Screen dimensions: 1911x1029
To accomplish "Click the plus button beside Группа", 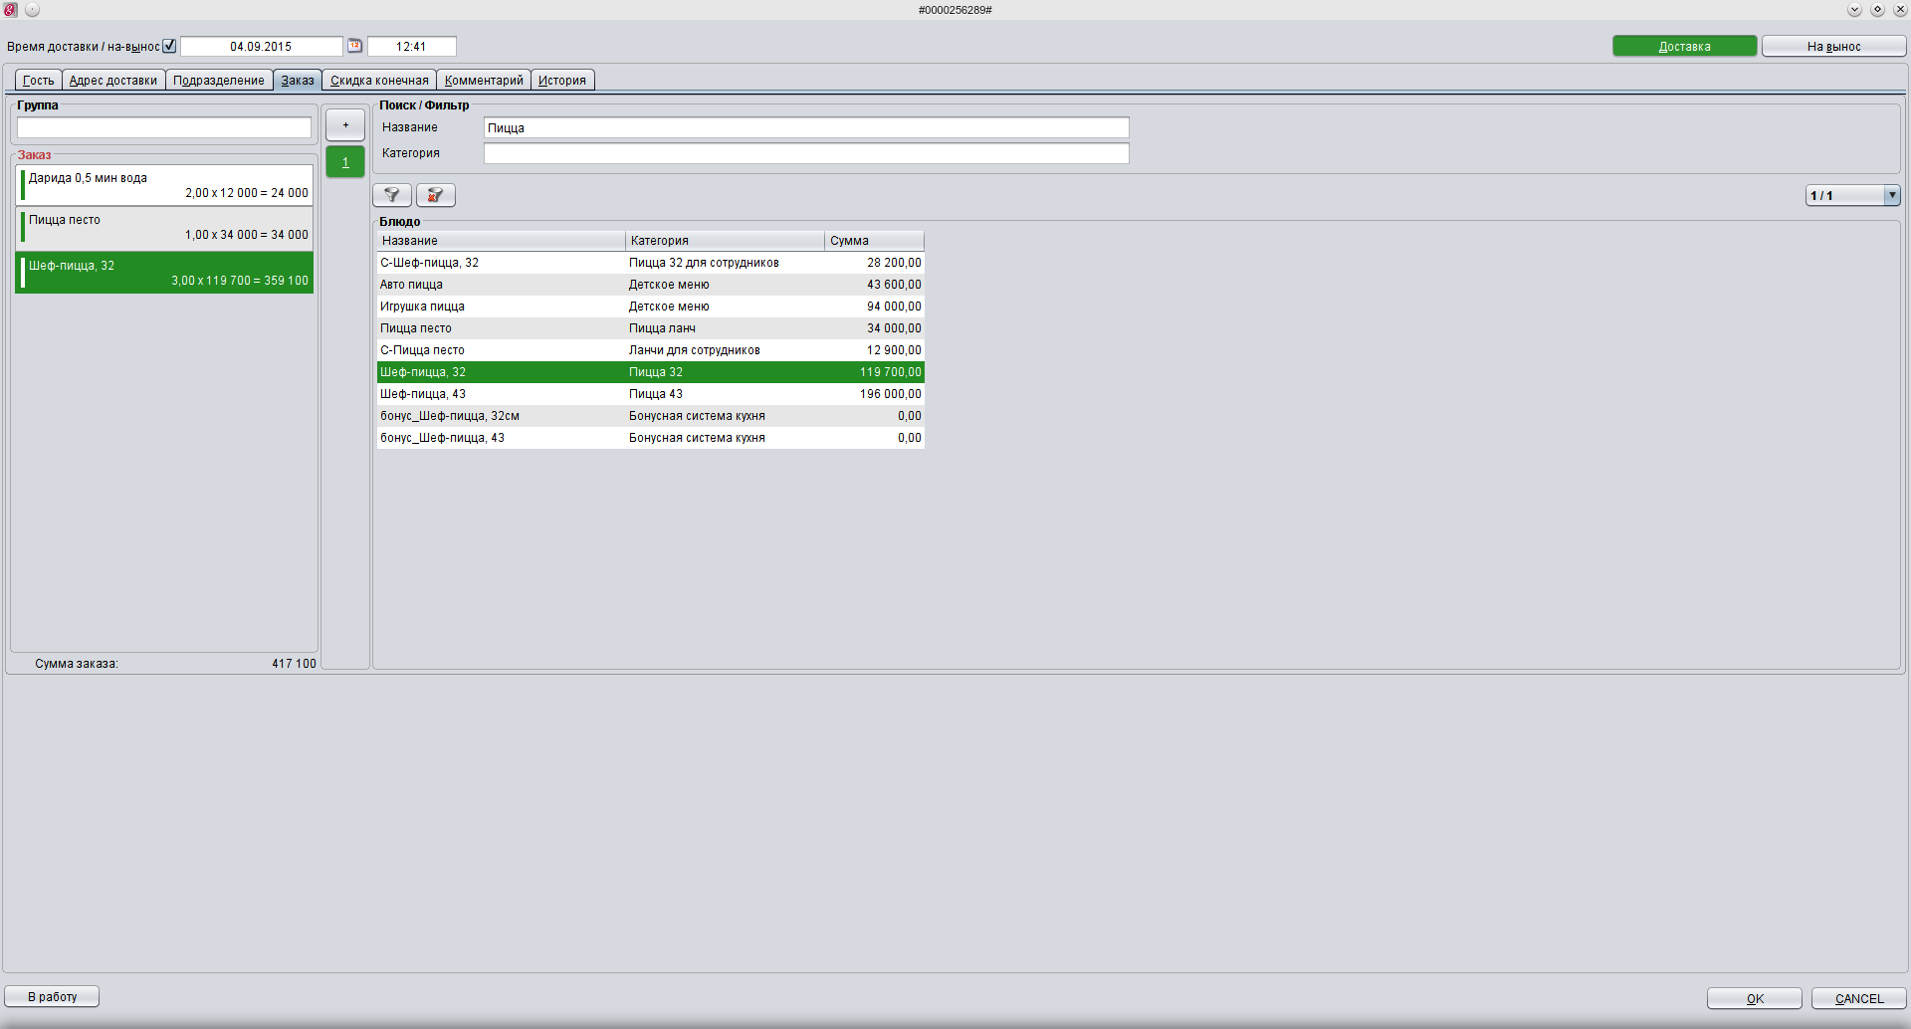I will tap(345, 125).
